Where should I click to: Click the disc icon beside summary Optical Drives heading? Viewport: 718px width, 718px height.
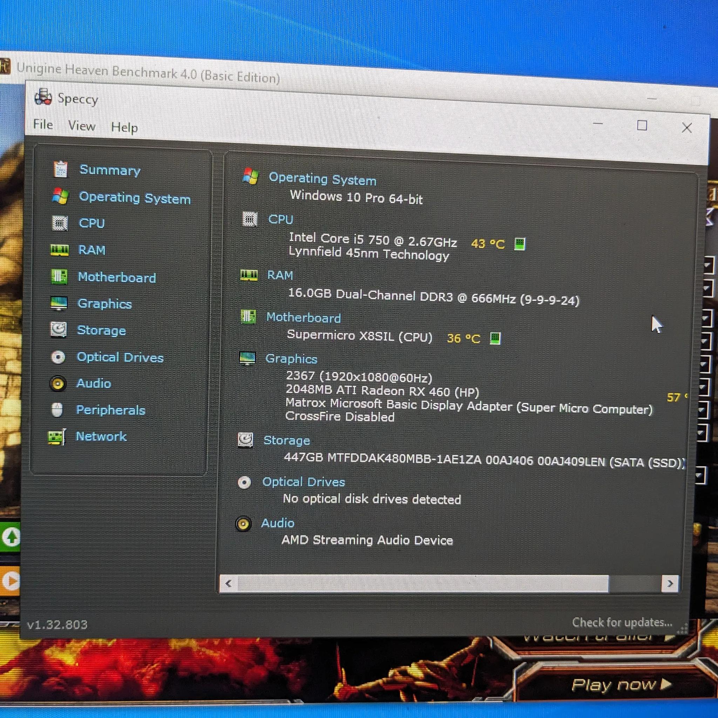[245, 482]
